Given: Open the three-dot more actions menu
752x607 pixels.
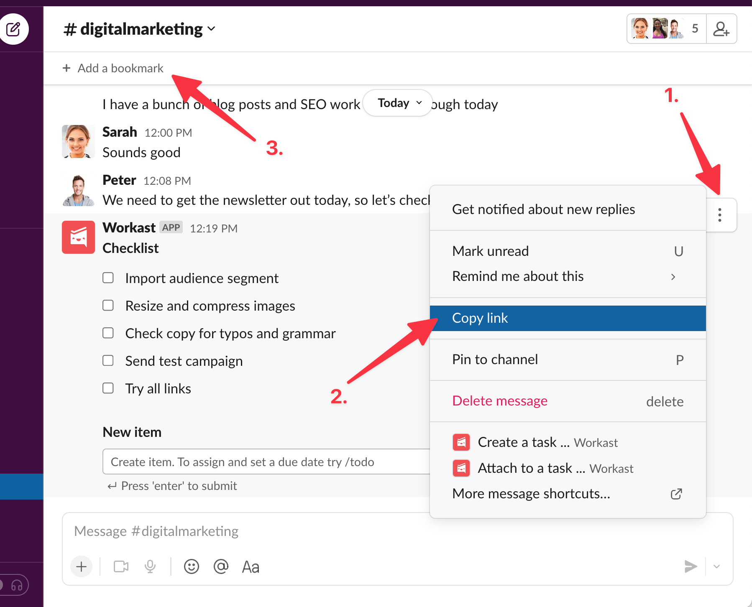Looking at the screenshot, I should (720, 215).
